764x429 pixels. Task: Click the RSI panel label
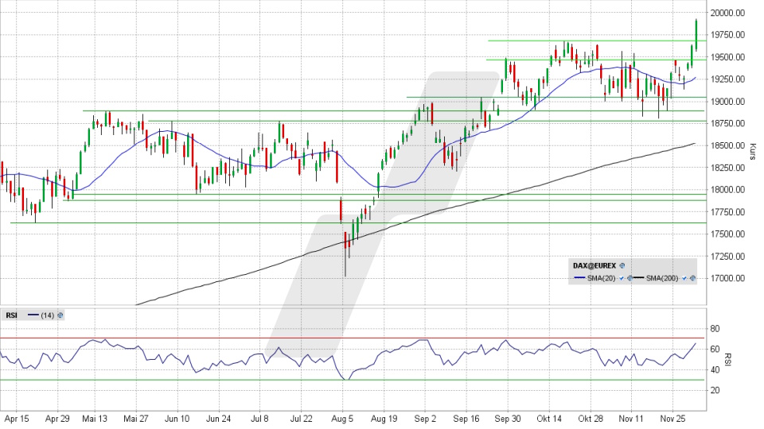(x=11, y=315)
